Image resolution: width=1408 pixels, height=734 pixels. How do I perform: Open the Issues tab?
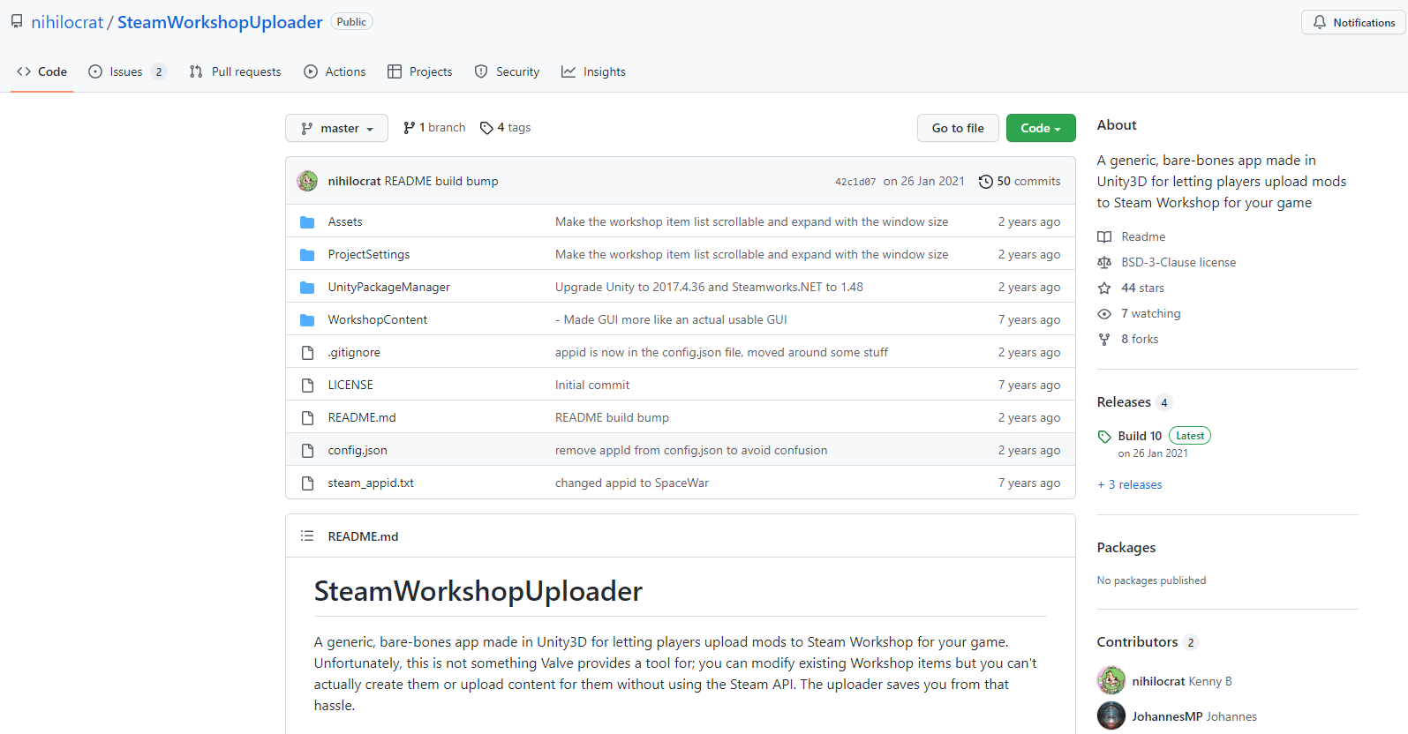[x=127, y=71]
